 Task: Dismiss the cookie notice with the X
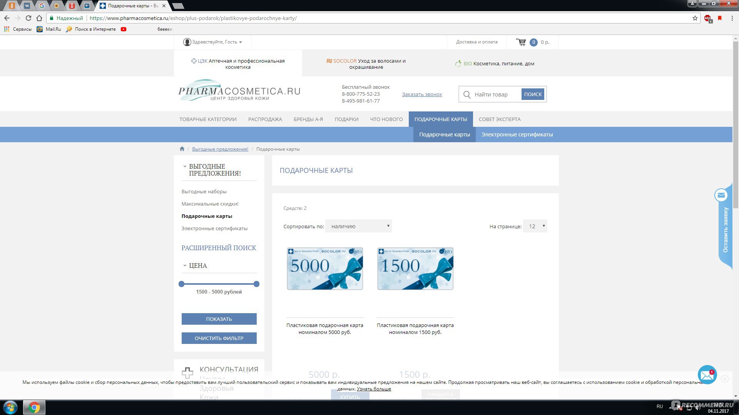click(x=725, y=379)
